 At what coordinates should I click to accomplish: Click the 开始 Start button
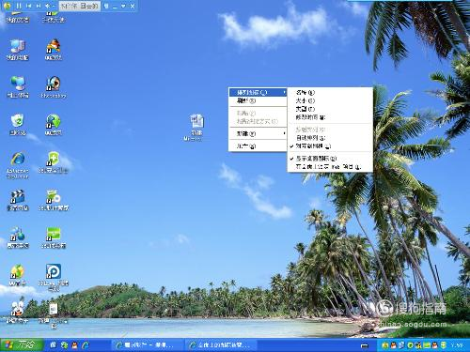click(x=21, y=344)
